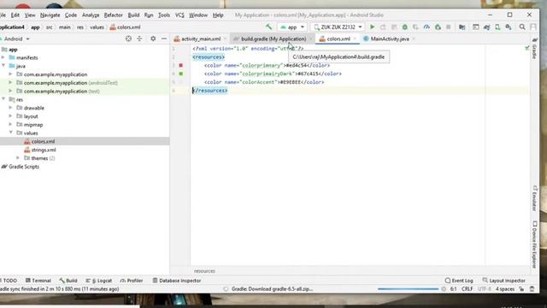Click the green gutter swatch colorPrimaryDark
Viewport: 547px width, 308px height.
click(180, 74)
